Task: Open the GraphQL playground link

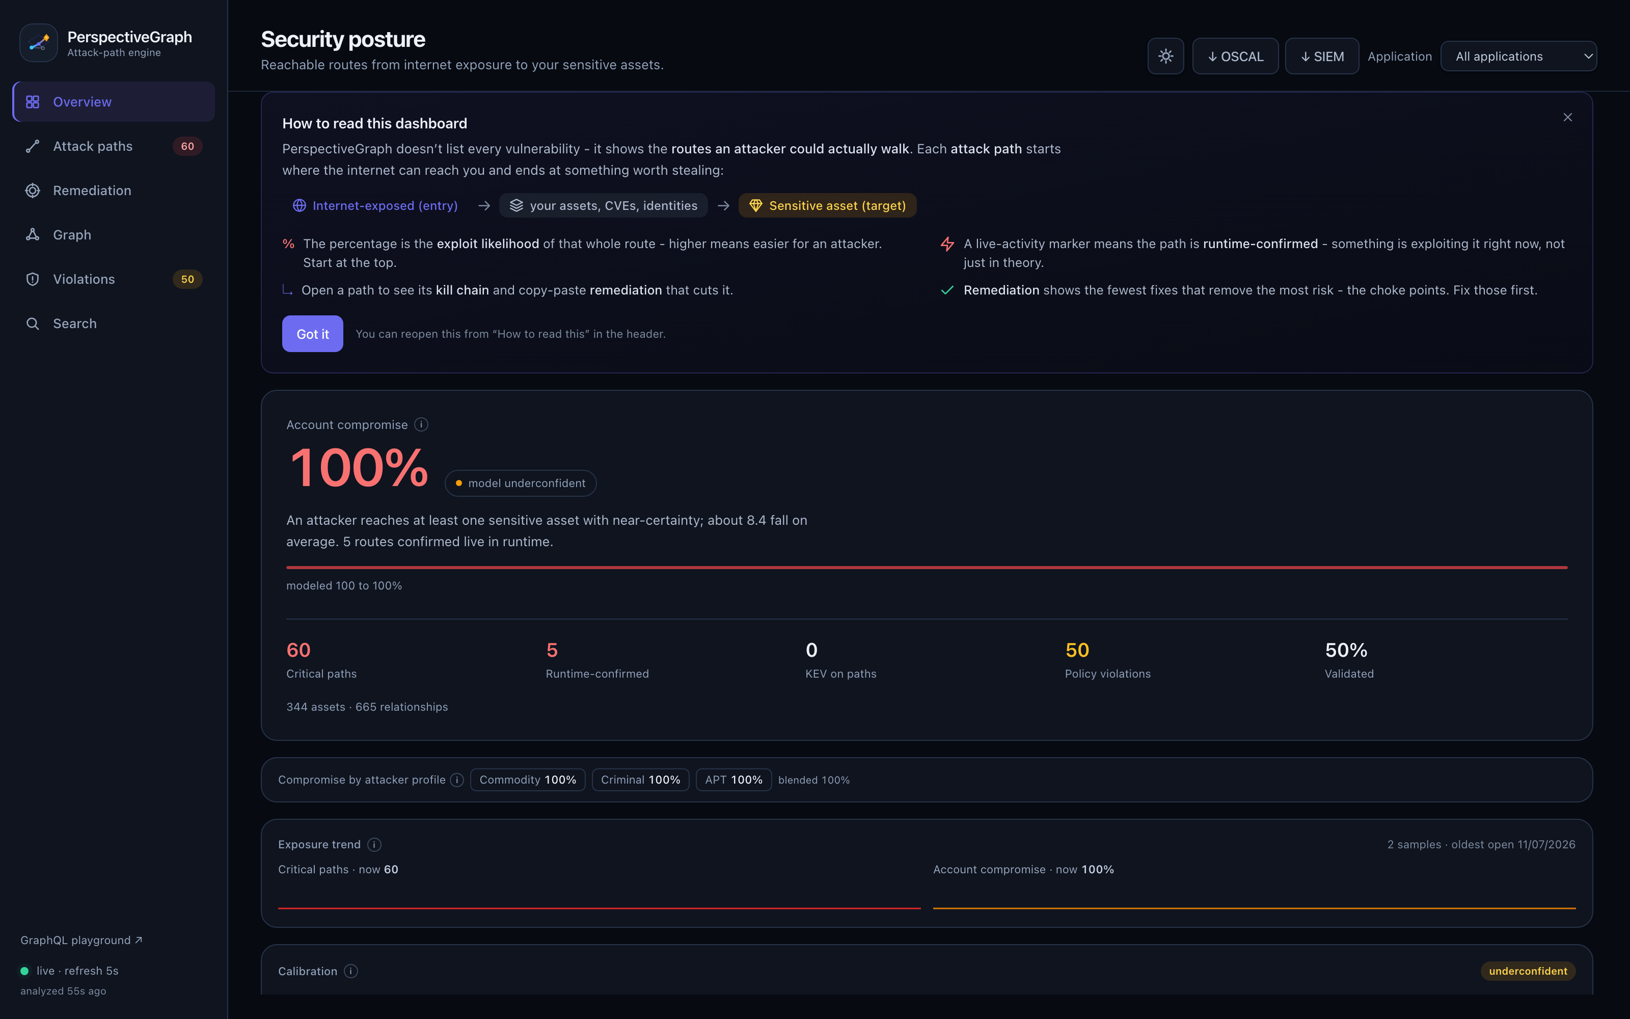Action: (81, 940)
